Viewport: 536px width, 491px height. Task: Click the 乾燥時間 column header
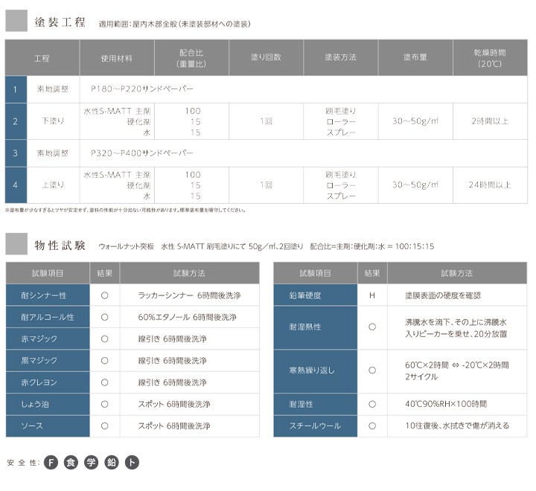coord(489,57)
